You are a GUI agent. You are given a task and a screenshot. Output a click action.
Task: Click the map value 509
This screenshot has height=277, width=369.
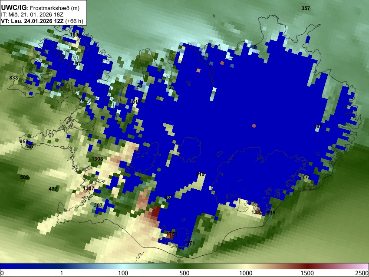(x=24, y=177)
